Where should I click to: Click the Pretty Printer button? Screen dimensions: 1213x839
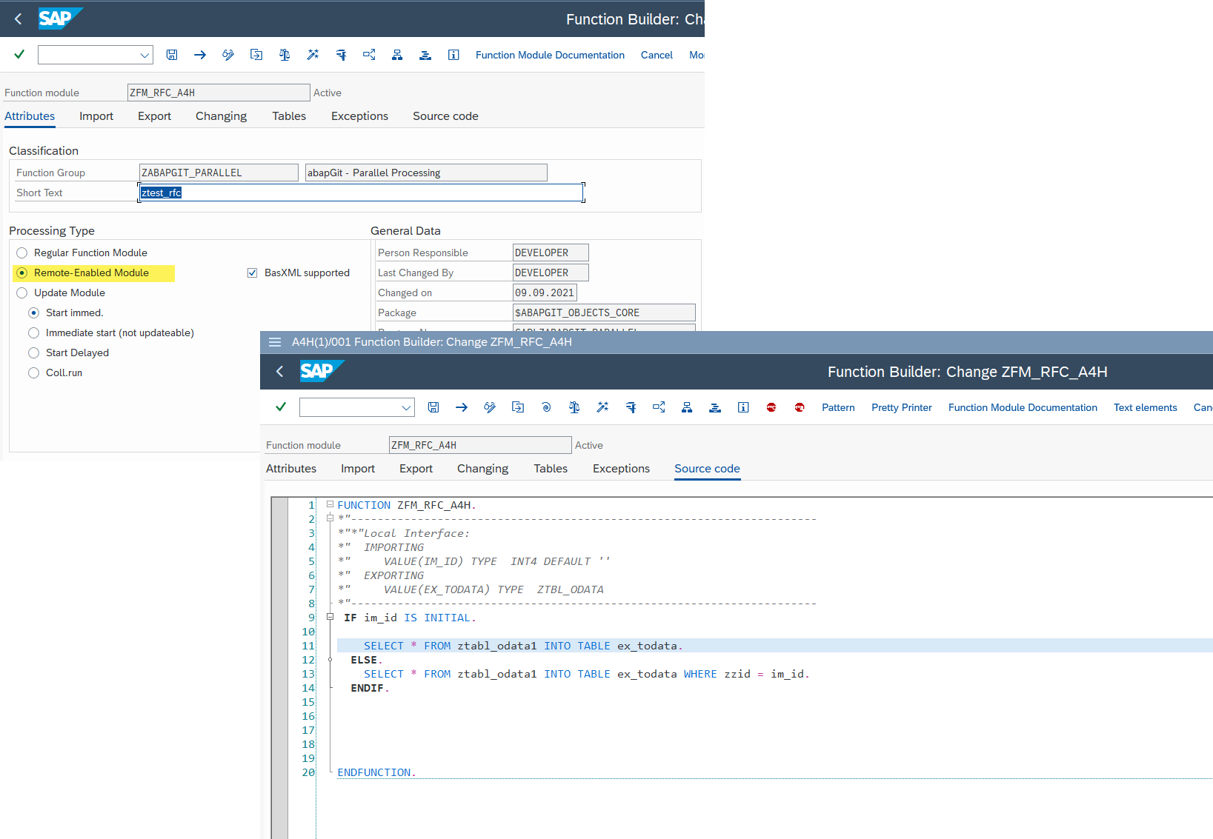click(902, 407)
